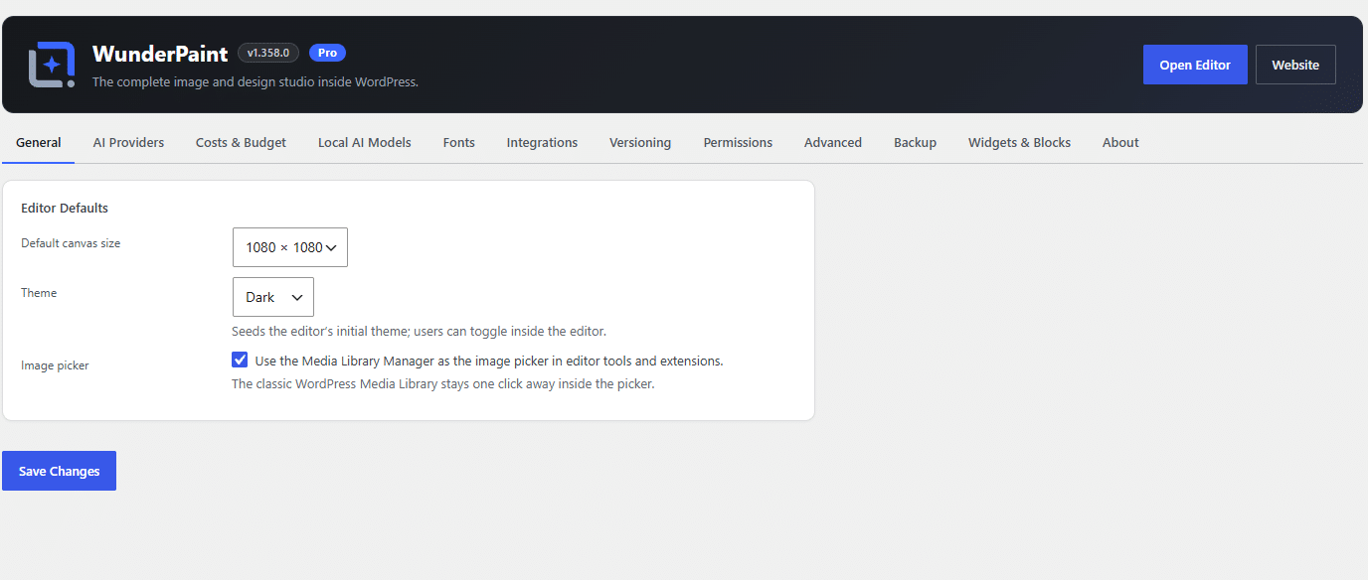Click the tagline 'complete image and design studio'
Image resolution: width=1368 pixels, height=580 pixels.
[x=256, y=82]
